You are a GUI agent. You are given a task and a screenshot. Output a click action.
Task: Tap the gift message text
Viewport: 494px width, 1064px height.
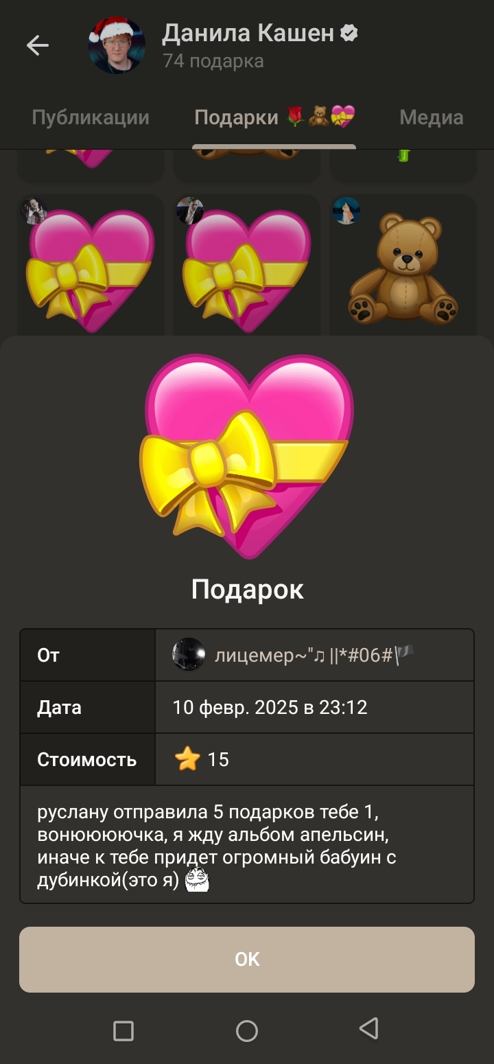pyautogui.click(x=217, y=846)
